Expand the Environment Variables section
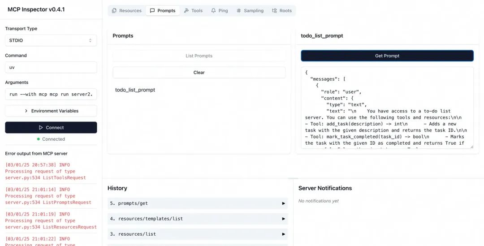The image size is (484, 246). click(51, 111)
